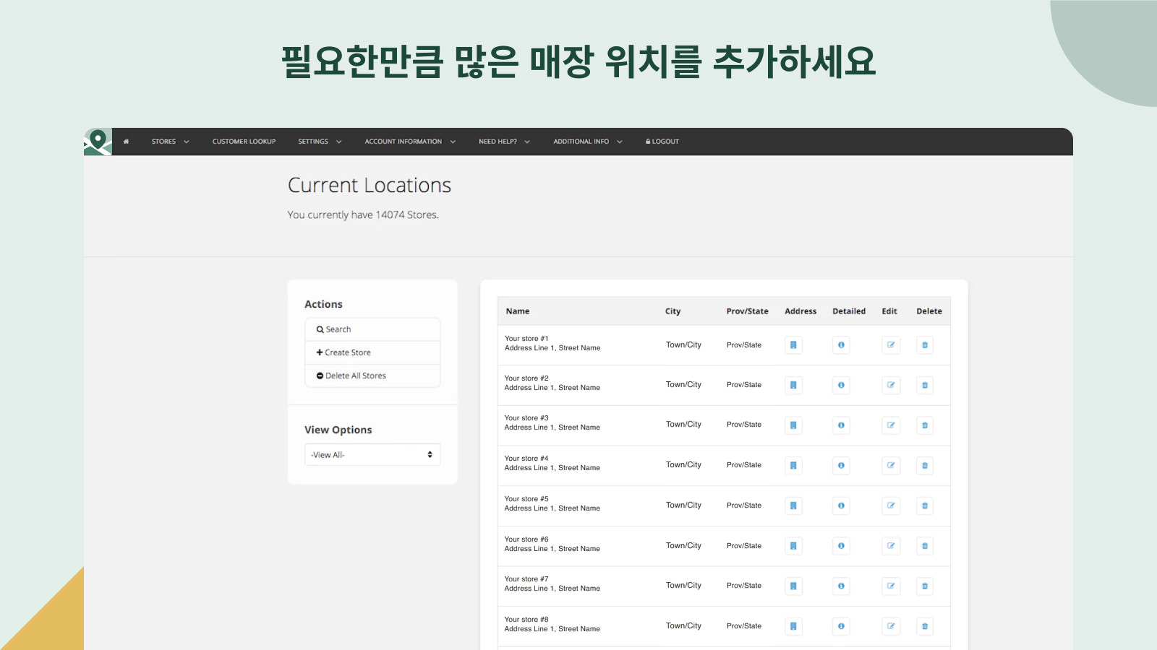
Task: View detailed info for Your store #7
Action: coord(841,586)
